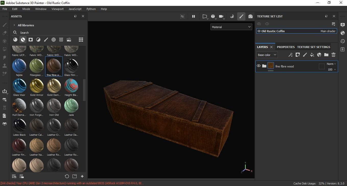
Task: Filter assets by Filters
Action: coord(38,40)
